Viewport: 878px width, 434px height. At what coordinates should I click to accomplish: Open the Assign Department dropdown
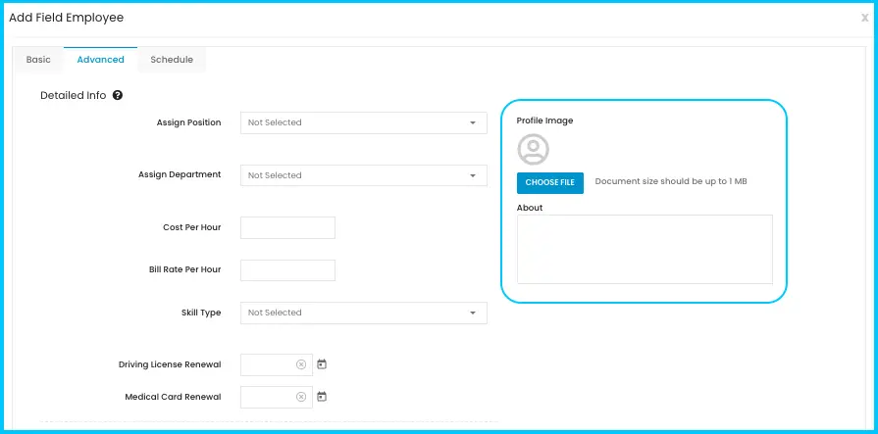(x=364, y=175)
